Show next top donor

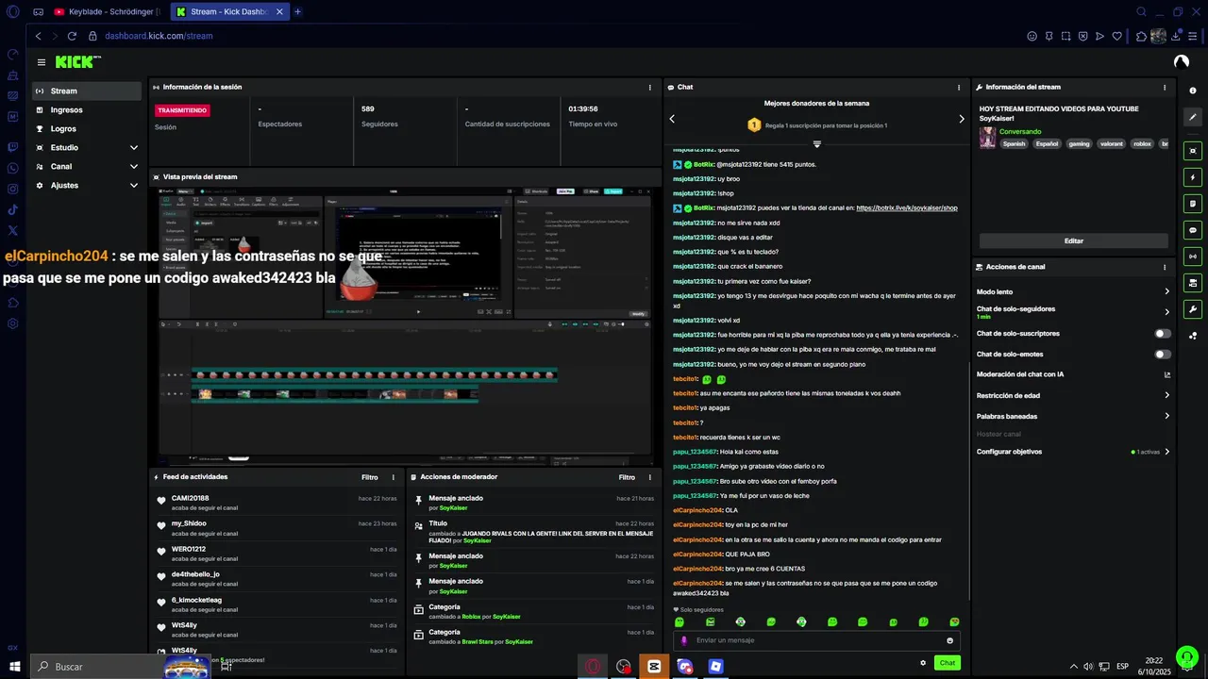coord(962,119)
